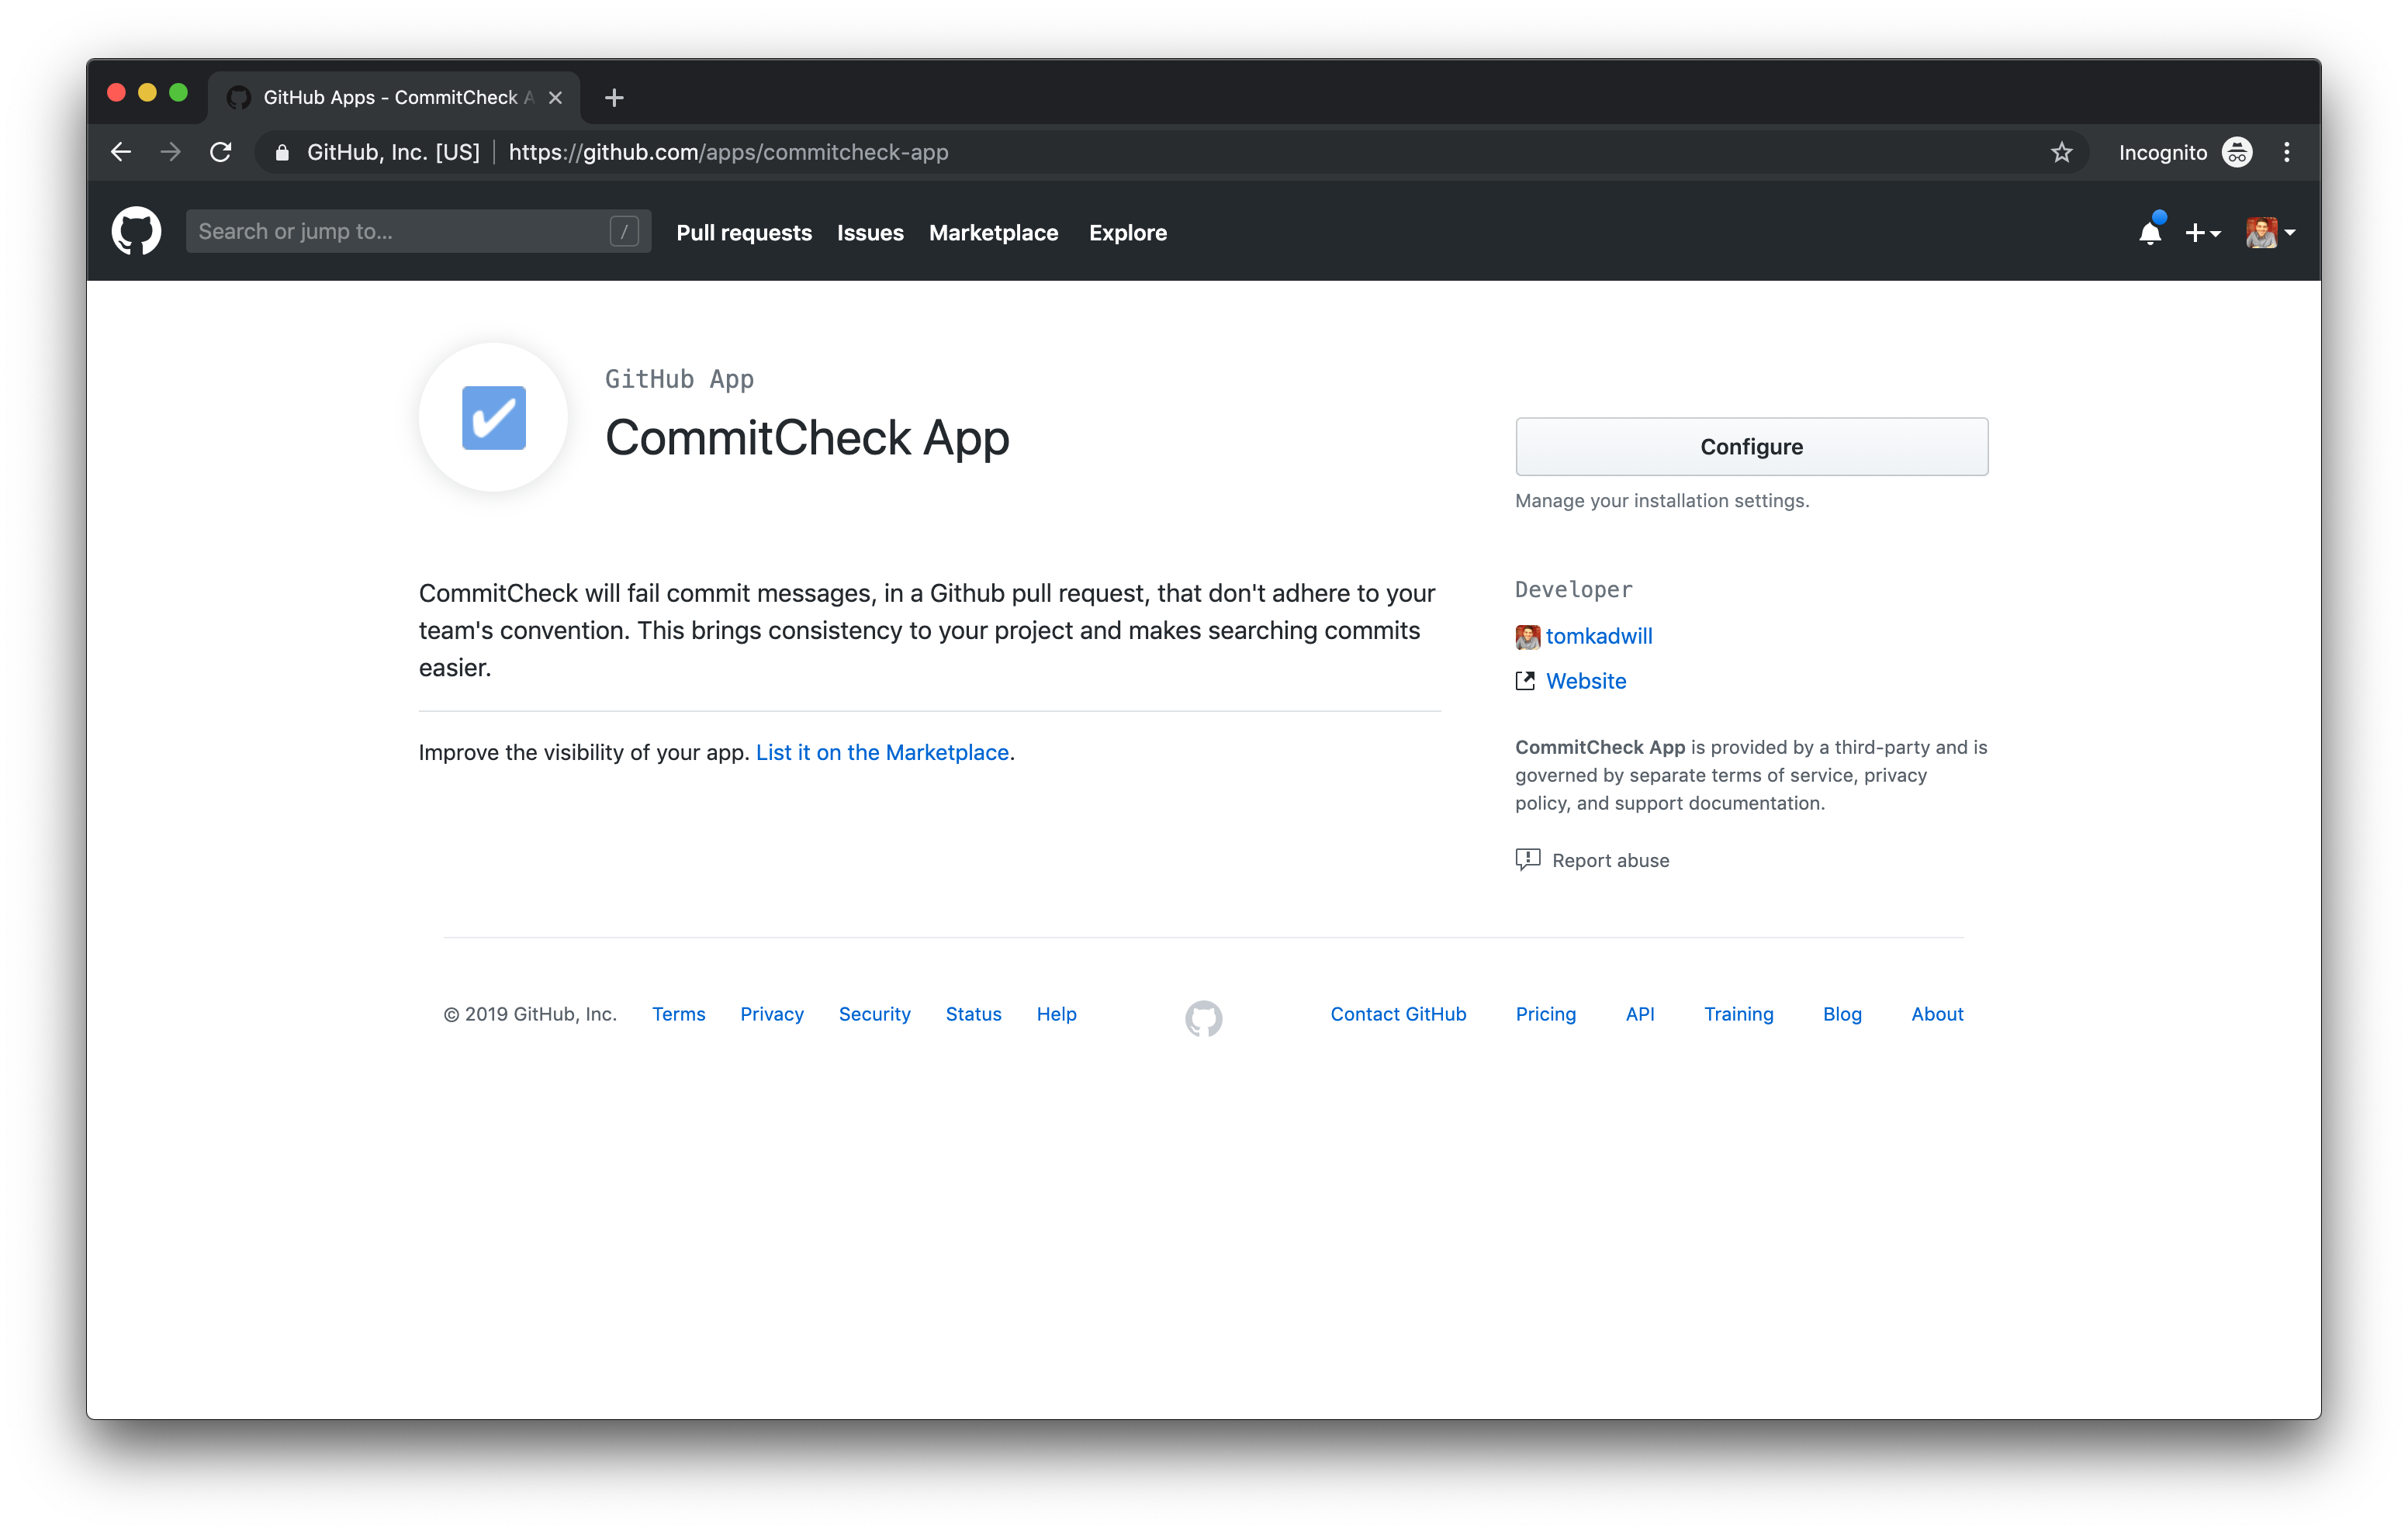Open the Status footer link
This screenshot has width=2408, height=1534.
(x=974, y=1014)
